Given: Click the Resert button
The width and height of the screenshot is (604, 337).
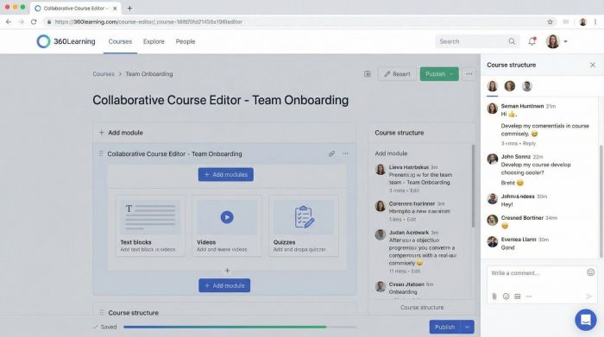Looking at the screenshot, I should click(397, 74).
